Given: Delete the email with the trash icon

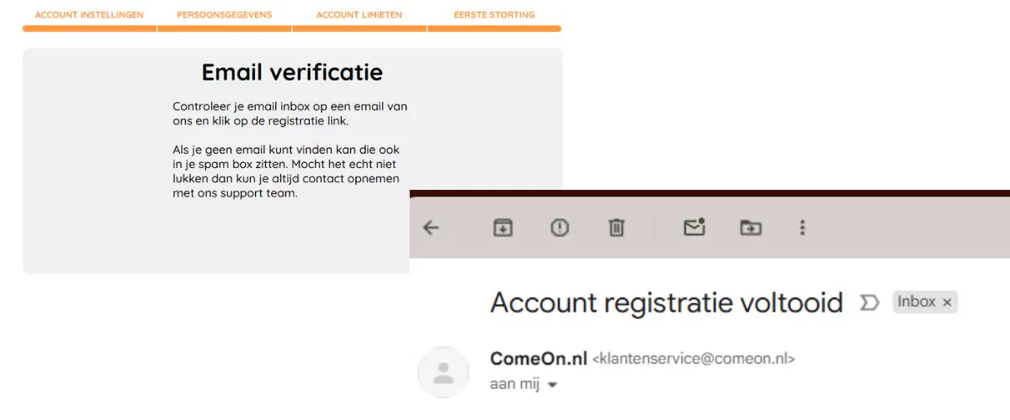Looking at the screenshot, I should point(617,228).
